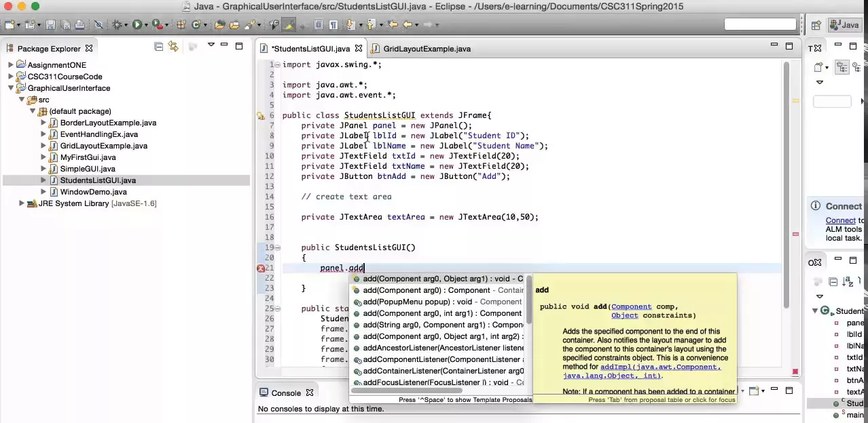Toggle code folding at line 19 constructor

click(x=277, y=248)
